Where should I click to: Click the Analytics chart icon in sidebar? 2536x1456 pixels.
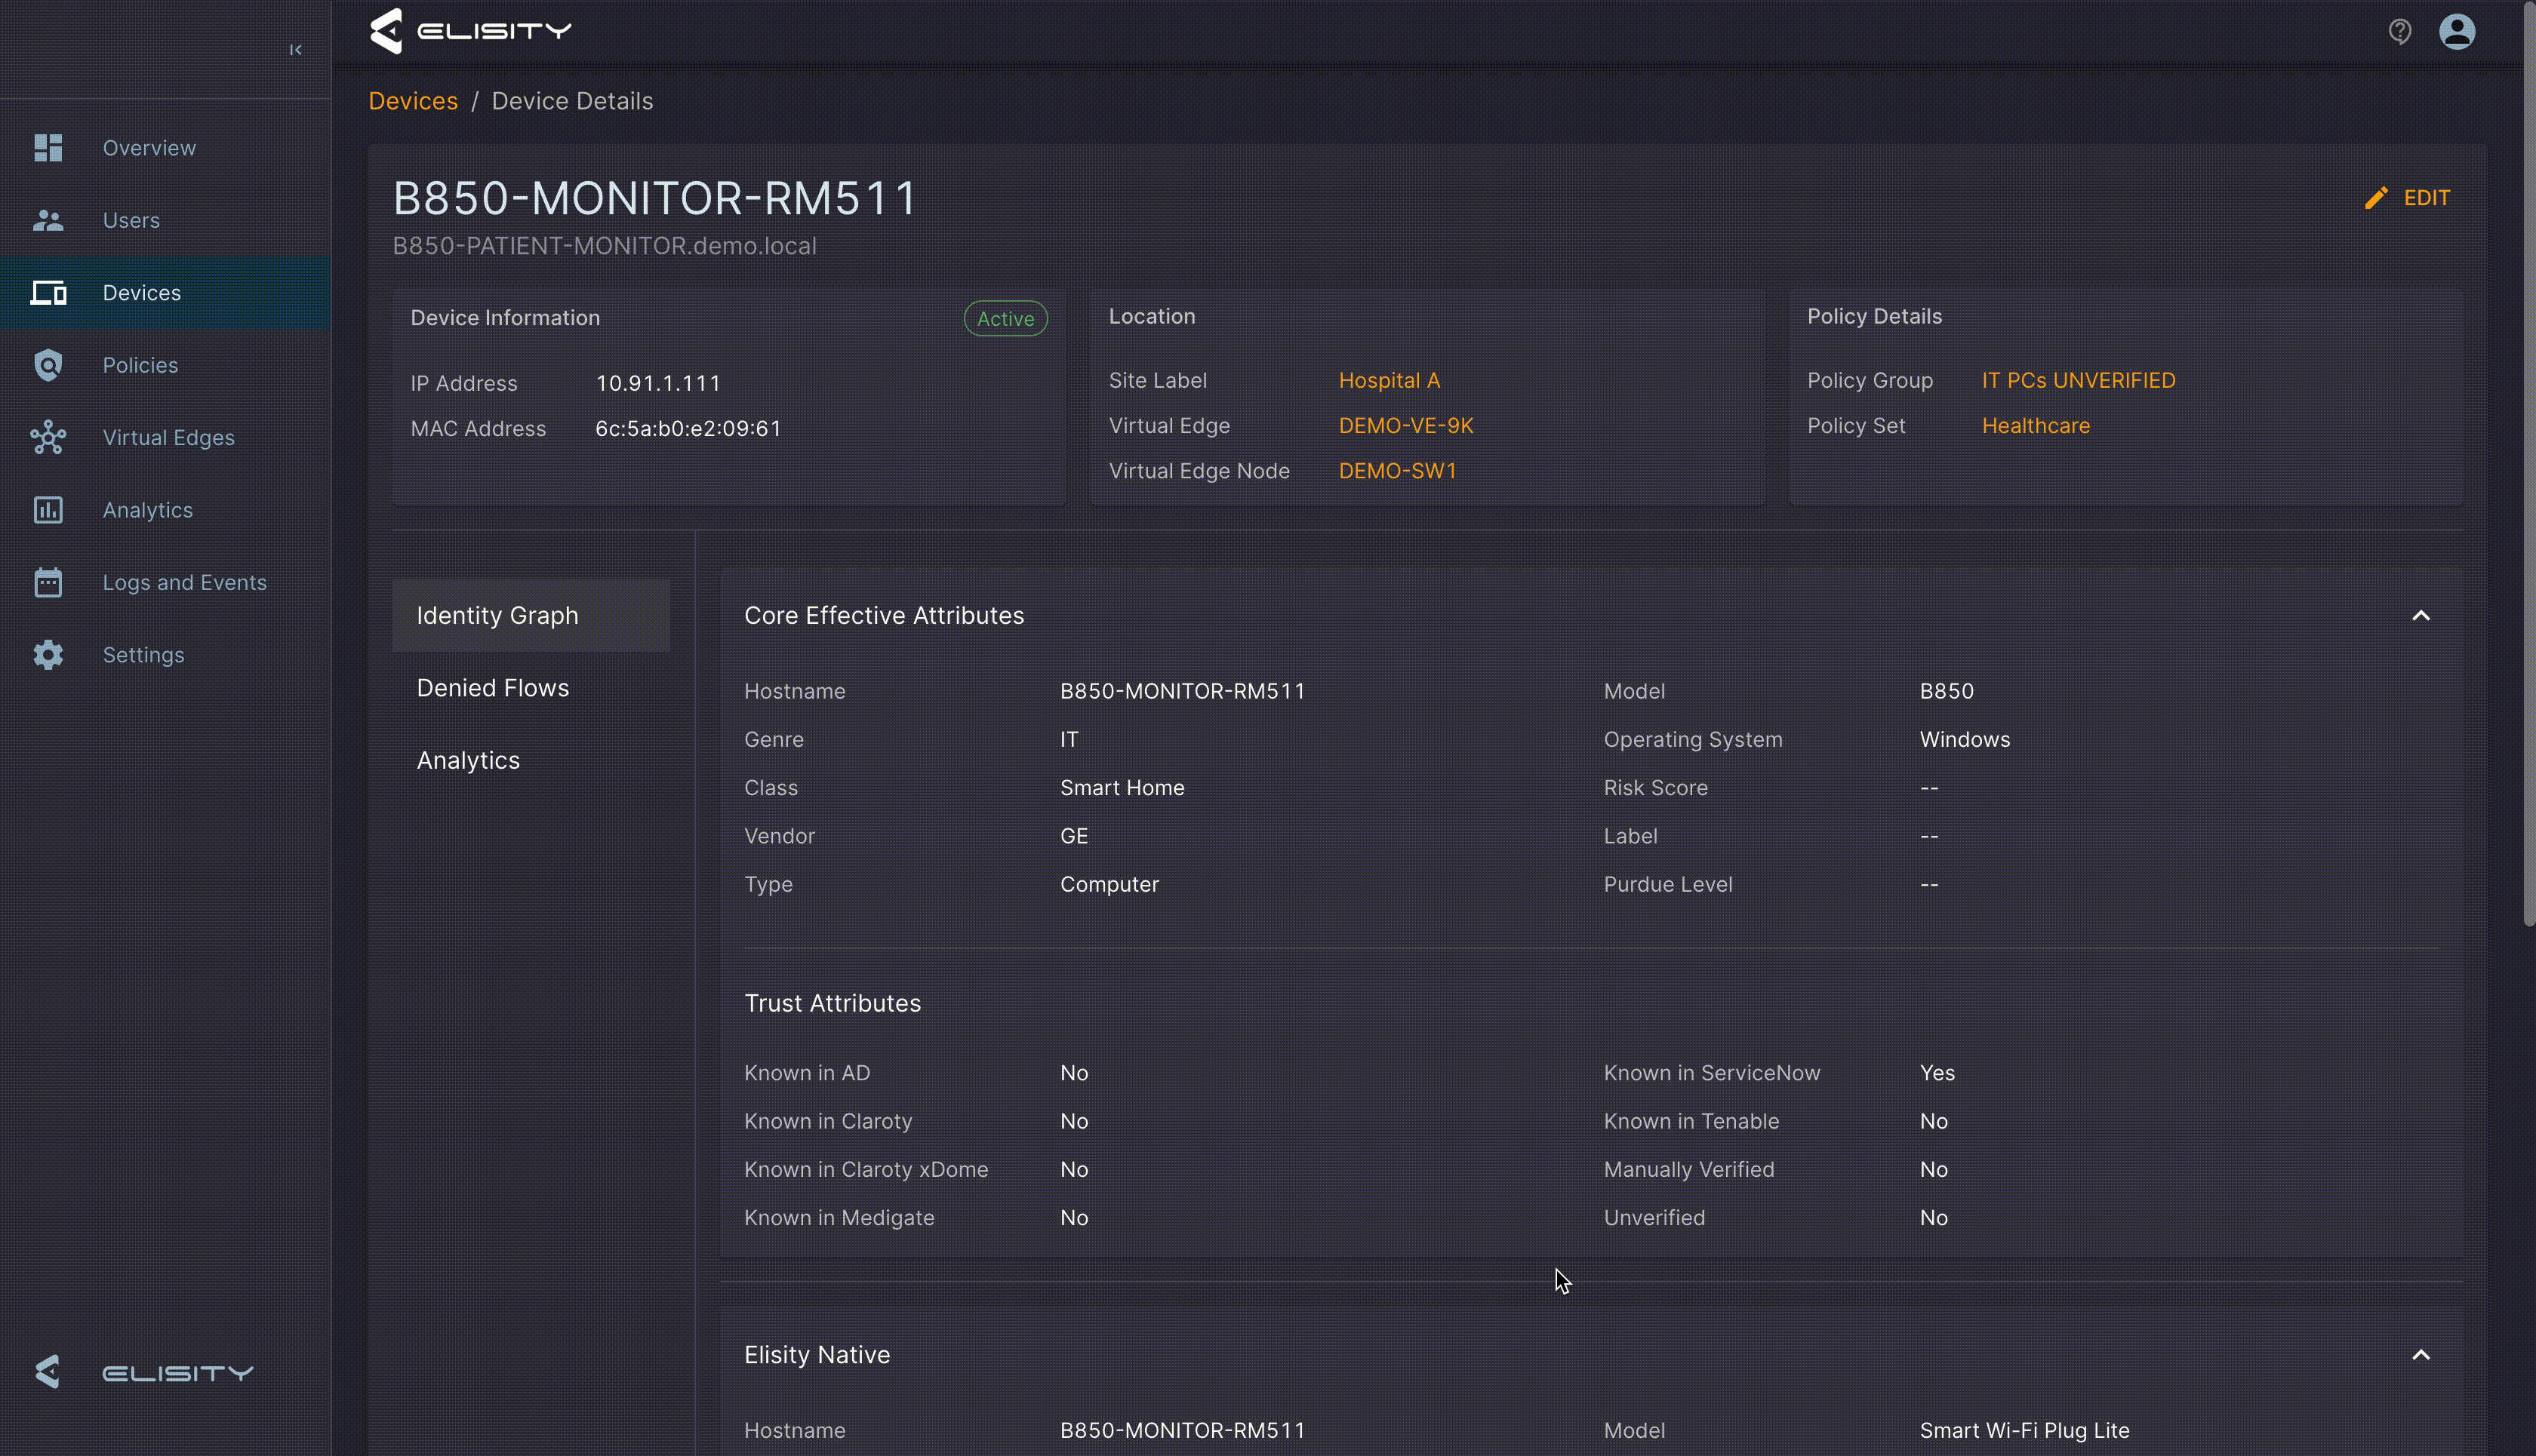pyautogui.click(x=48, y=510)
